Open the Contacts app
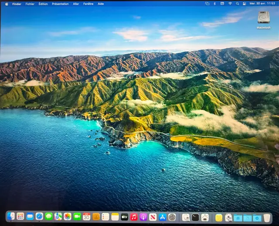The width and height of the screenshot is (279, 226). tap(96, 217)
